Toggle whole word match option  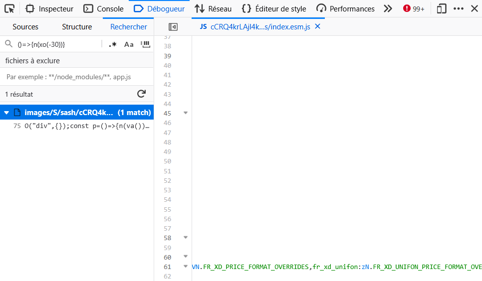click(x=145, y=44)
